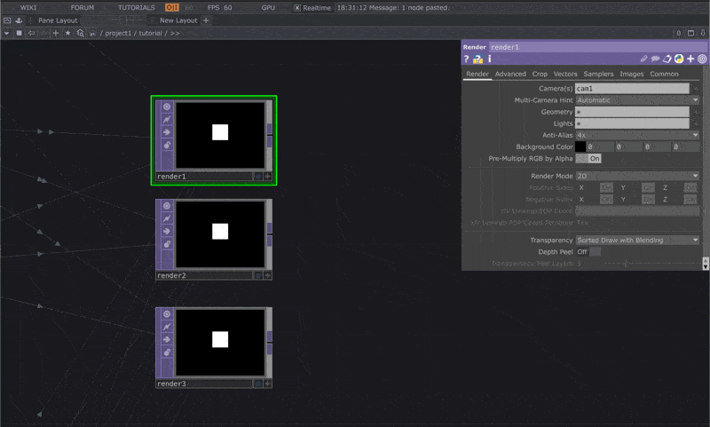The height and width of the screenshot is (427, 710).
Task: Click the pane layout image icon at far left
Action: [7, 20]
